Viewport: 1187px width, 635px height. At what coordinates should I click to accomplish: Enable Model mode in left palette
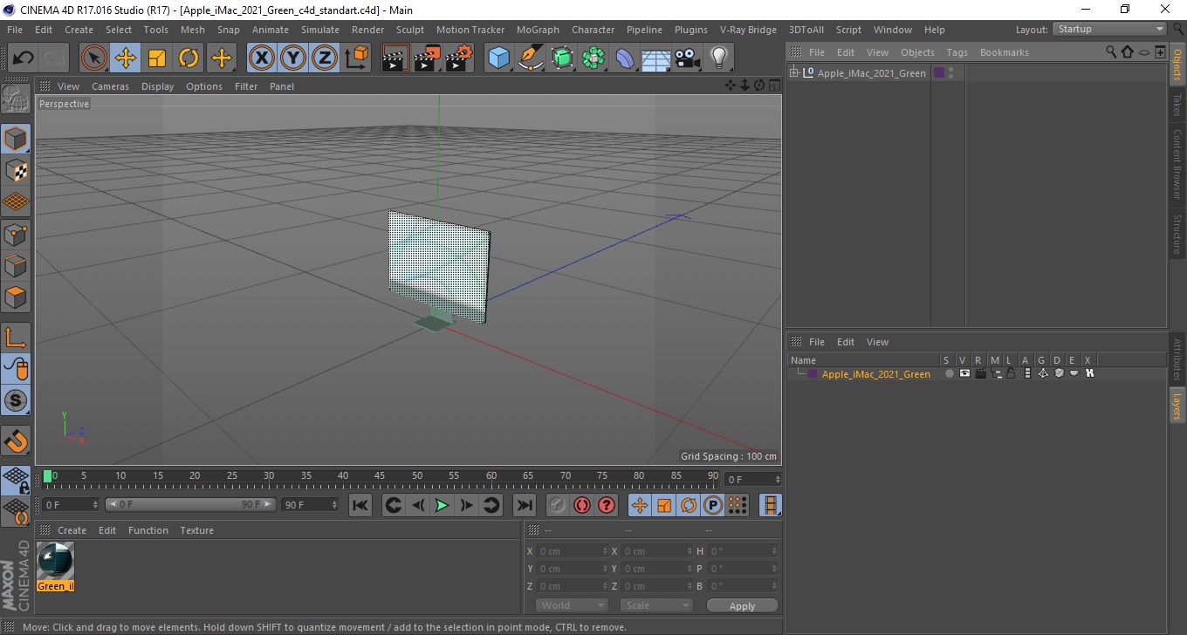[x=16, y=139]
